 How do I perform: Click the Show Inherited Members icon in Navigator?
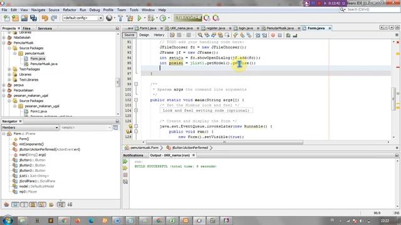6,204
